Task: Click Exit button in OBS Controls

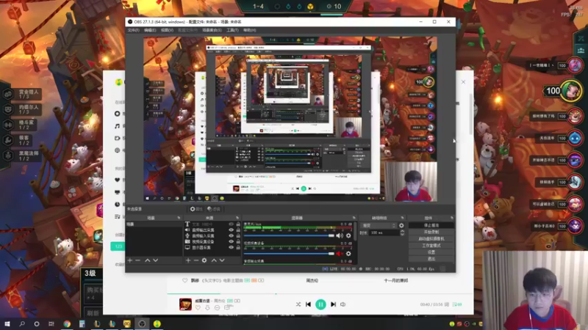Action: click(x=431, y=259)
